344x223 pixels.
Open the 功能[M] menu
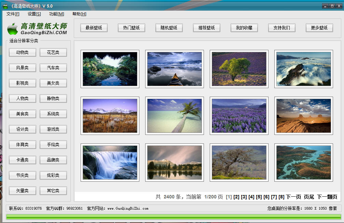coord(56,14)
